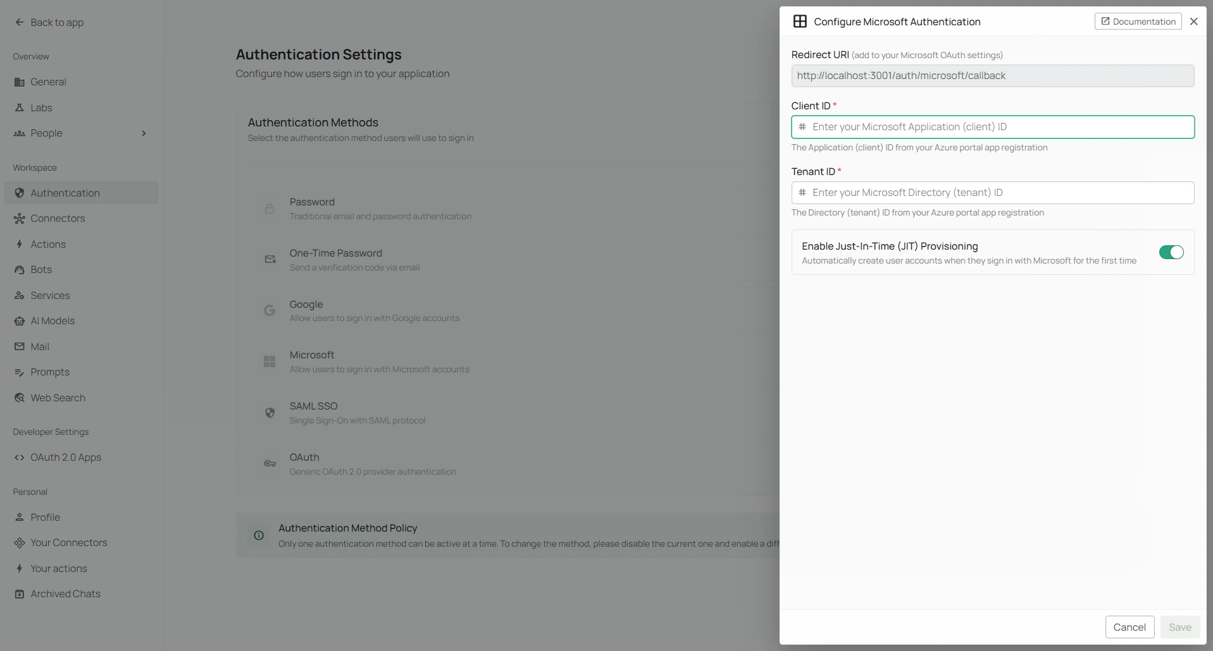
Task: Click the Save button in dialog
Action: tap(1179, 627)
